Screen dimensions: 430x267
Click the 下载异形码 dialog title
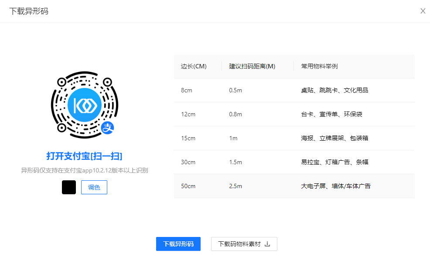click(x=29, y=11)
